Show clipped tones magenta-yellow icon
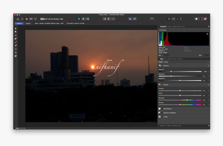This screenshot has height=146, width=223. click(205, 19)
